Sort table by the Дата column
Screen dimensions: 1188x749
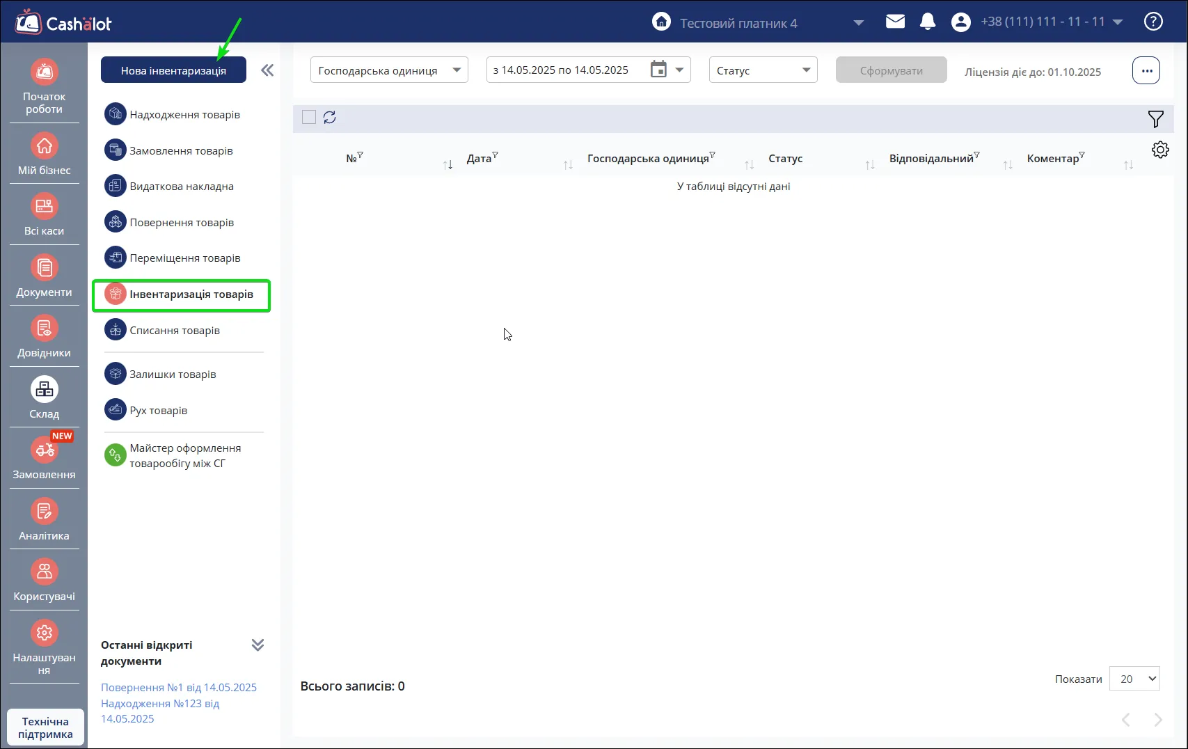point(479,159)
